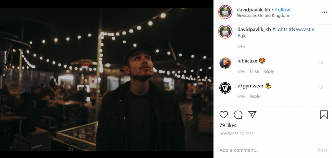Save the post with the bookmark icon

tap(324, 115)
